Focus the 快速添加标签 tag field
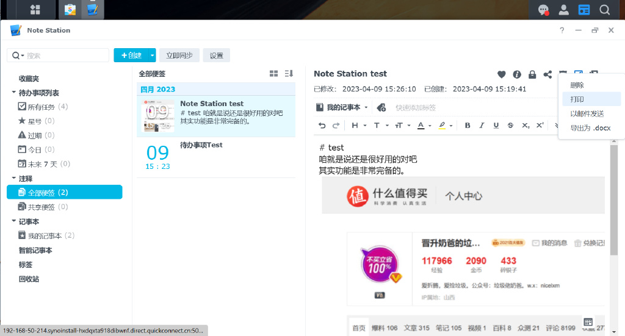The height and width of the screenshot is (336, 625). 416,107
